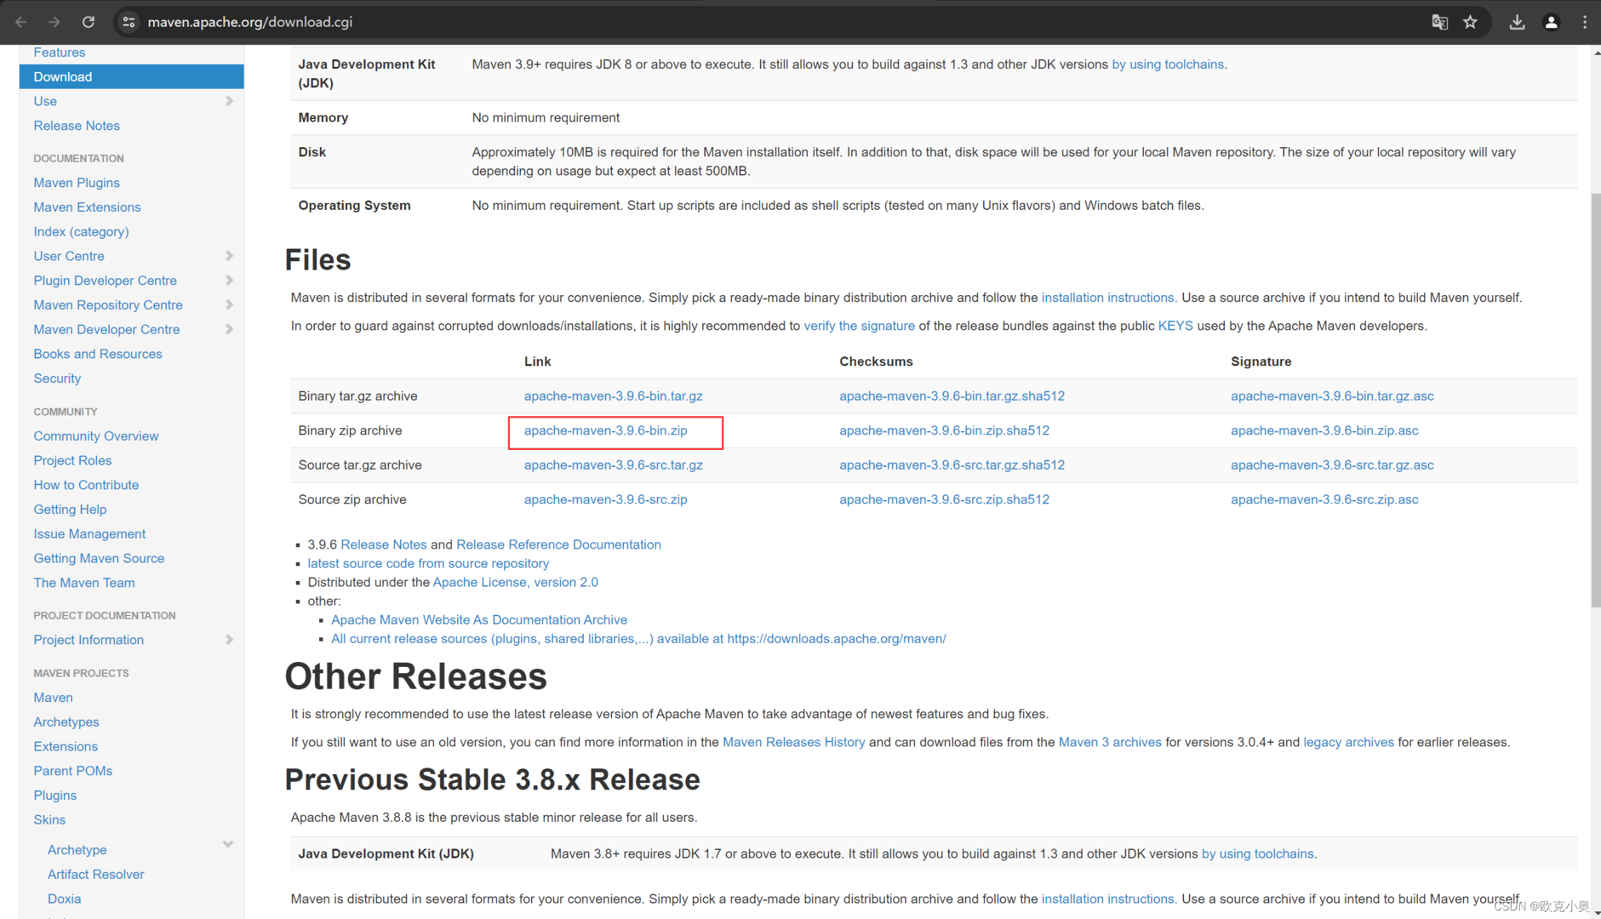Click the page vertical scrollbar thumb
The height and width of the screenshot is (919, 1601).
tap(1595, 399)
